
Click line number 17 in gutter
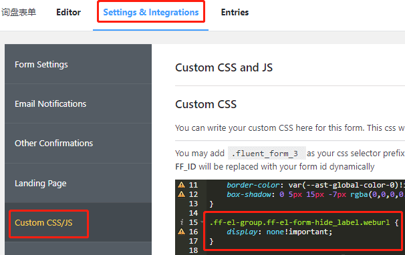[193, 241]
